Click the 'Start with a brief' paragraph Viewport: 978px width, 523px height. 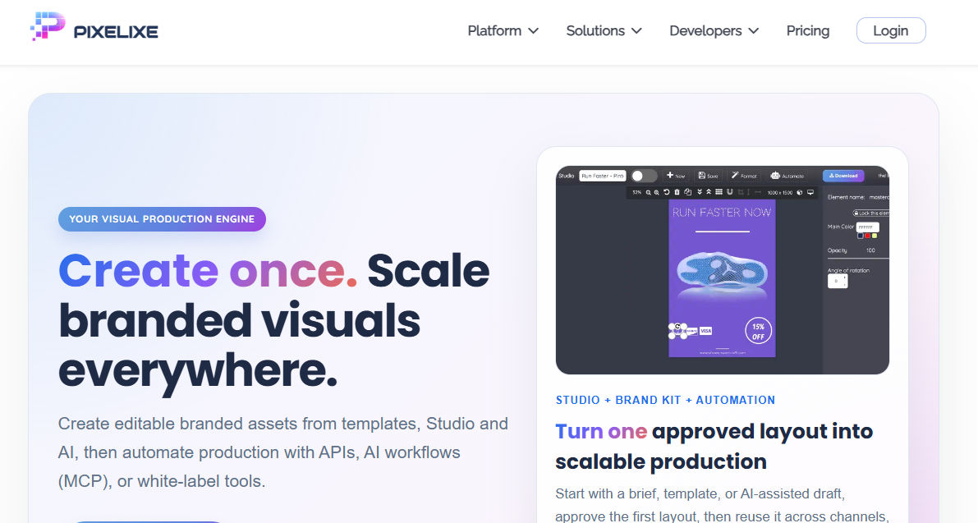(x=722, y=506)
